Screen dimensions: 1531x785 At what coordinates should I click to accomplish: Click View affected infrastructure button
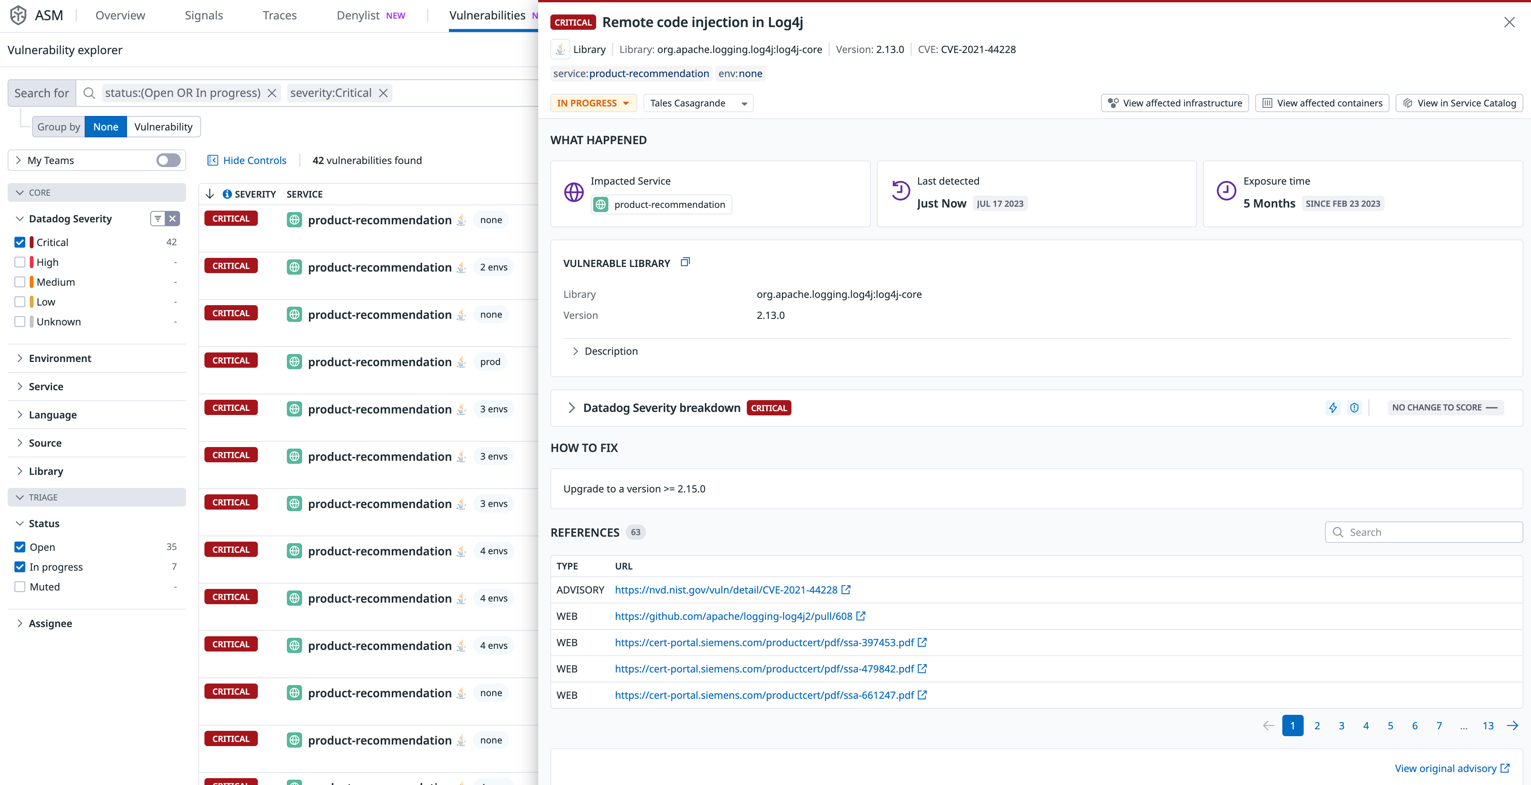pos(1174,103)
